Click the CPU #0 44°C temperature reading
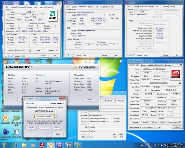 pos(100,137)
